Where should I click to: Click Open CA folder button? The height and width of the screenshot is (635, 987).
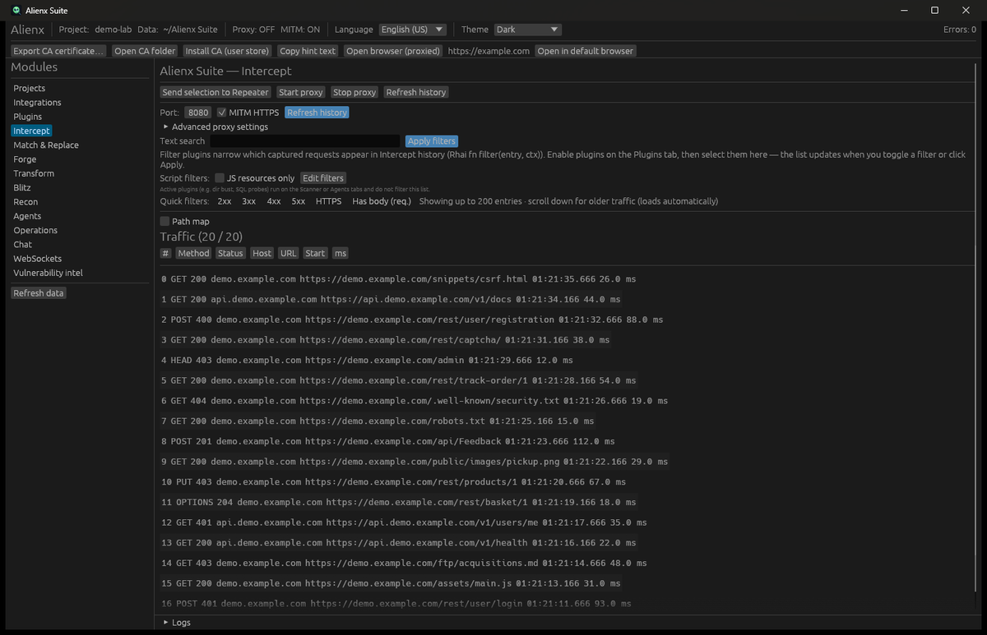point(145,51)
